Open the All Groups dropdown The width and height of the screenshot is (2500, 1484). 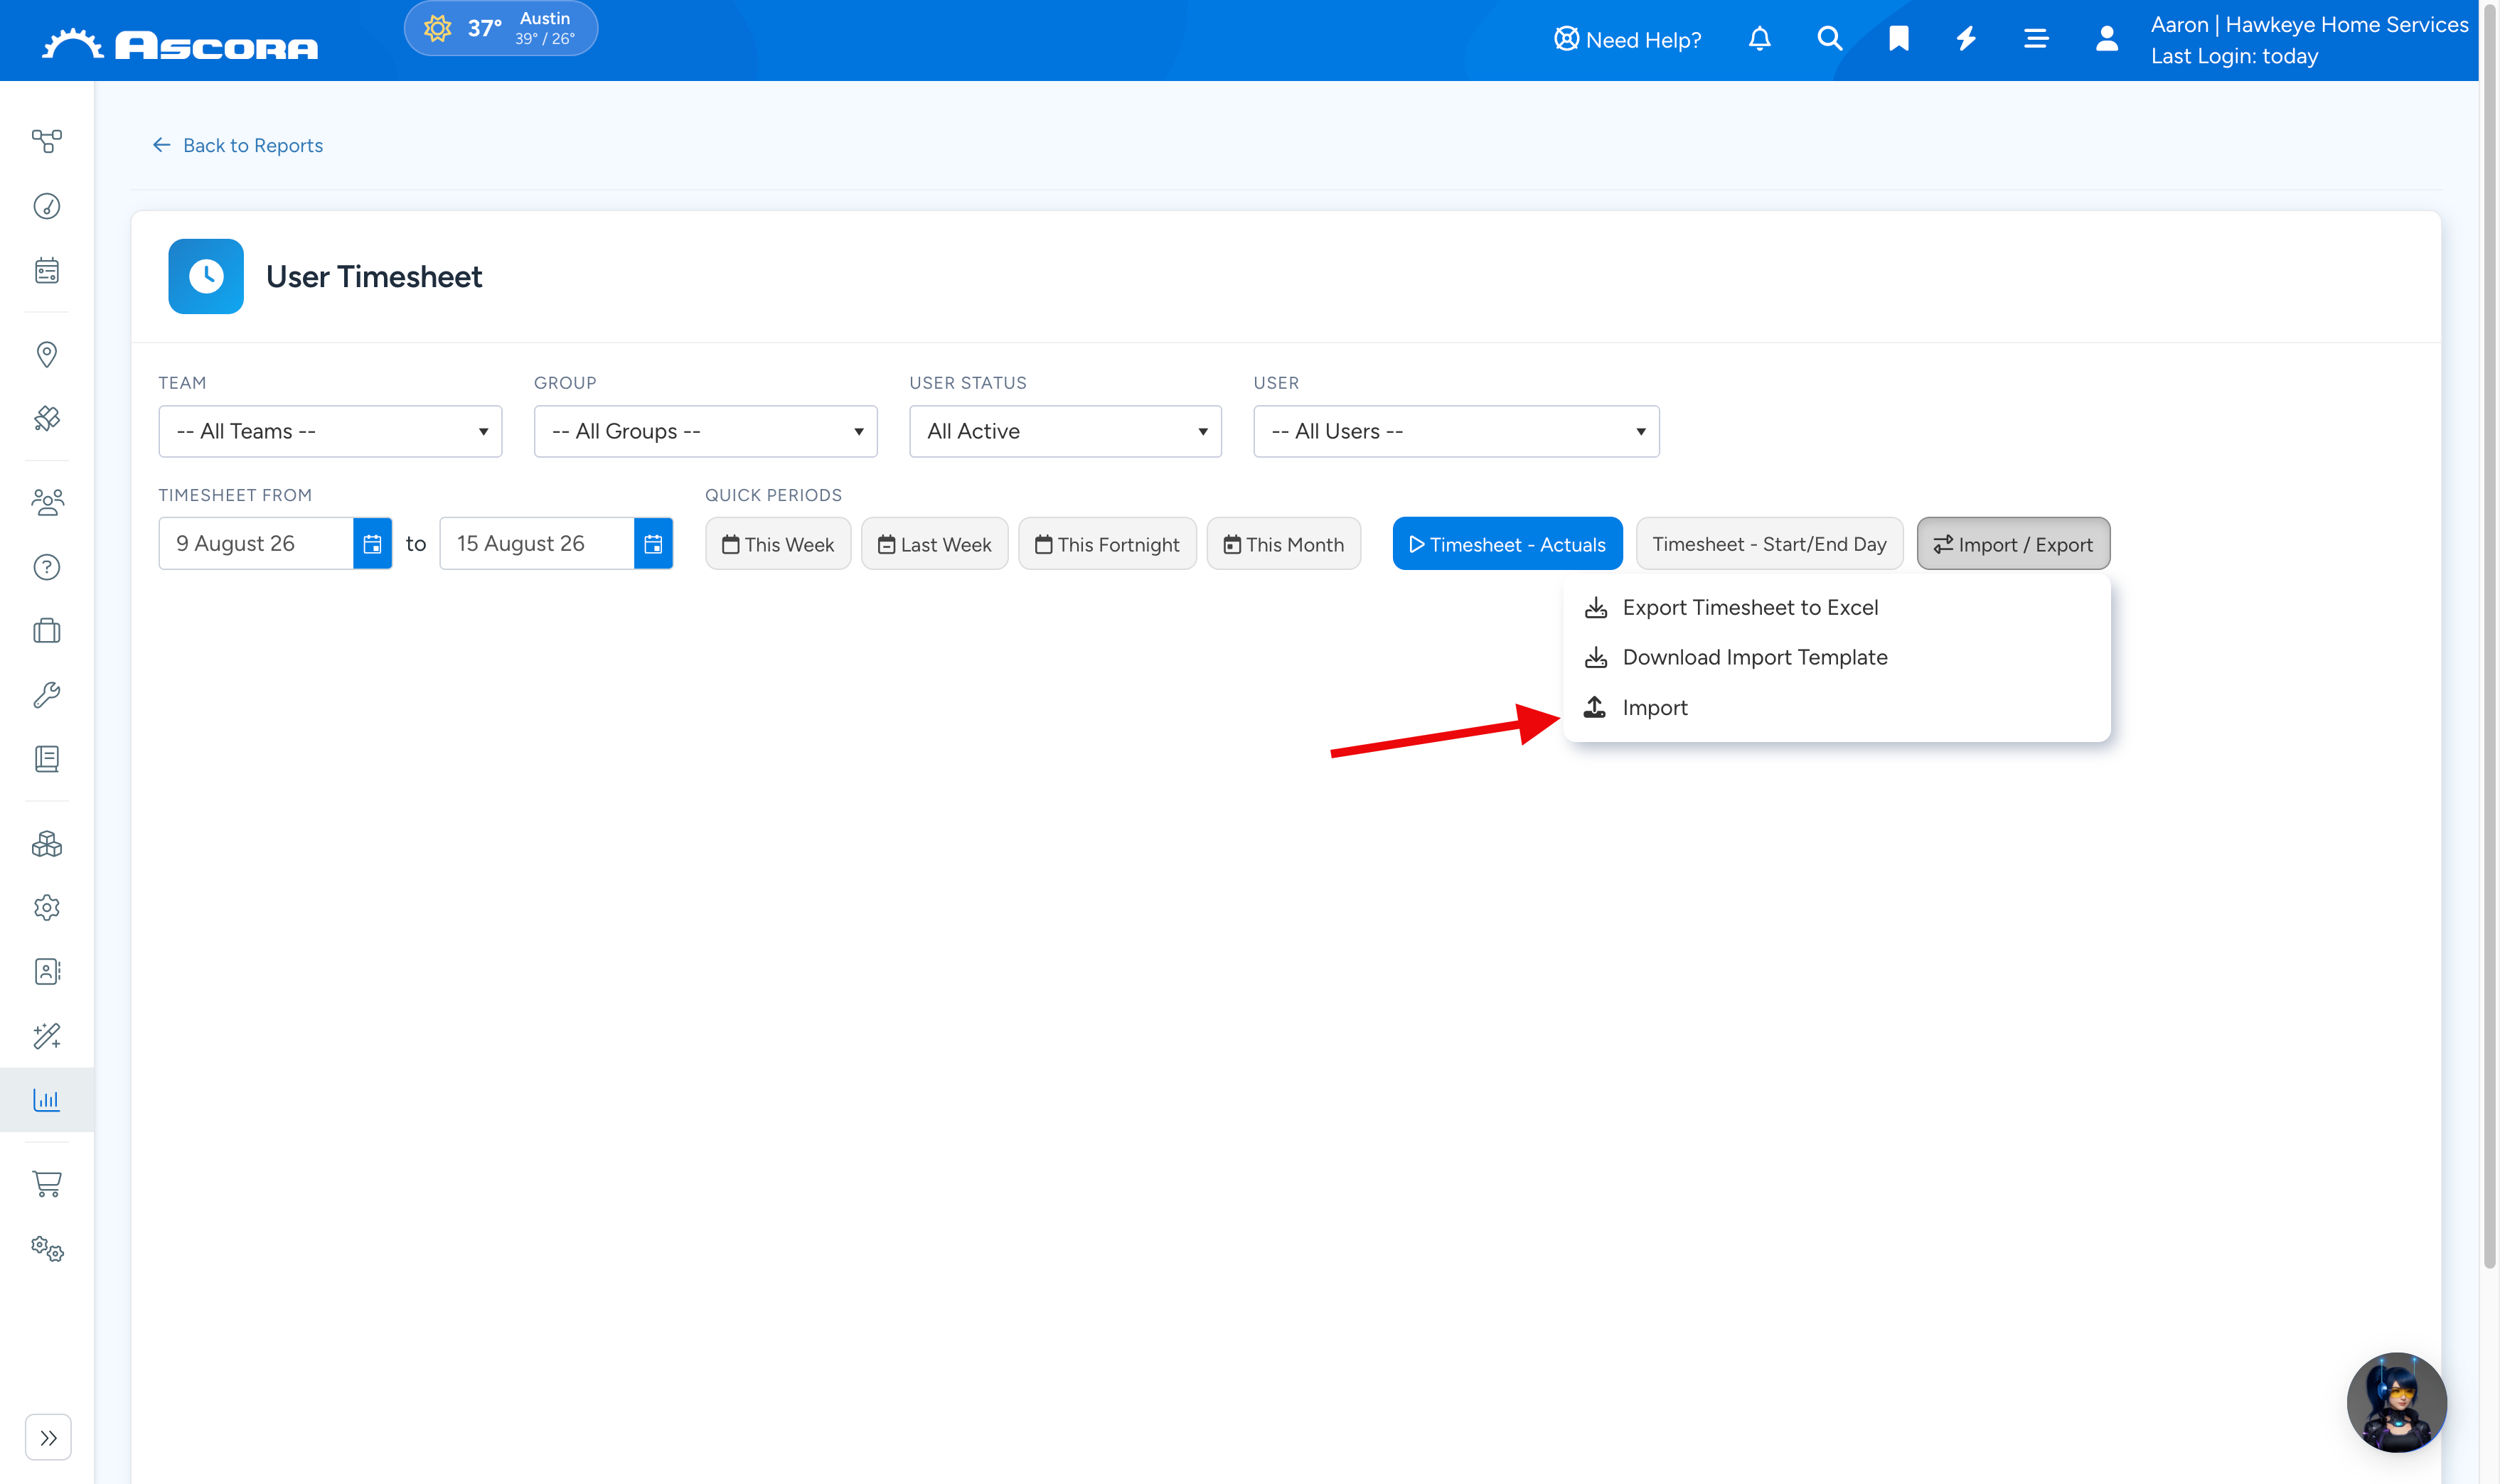coord(705,431)
